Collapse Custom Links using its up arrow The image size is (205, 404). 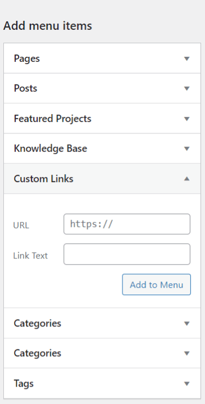[x=186, y=179]
